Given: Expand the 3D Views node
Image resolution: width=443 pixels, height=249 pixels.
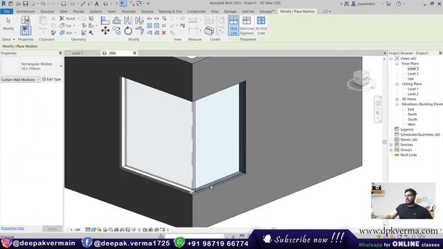Looking at the screenshot, I should (x=397, y=99).
